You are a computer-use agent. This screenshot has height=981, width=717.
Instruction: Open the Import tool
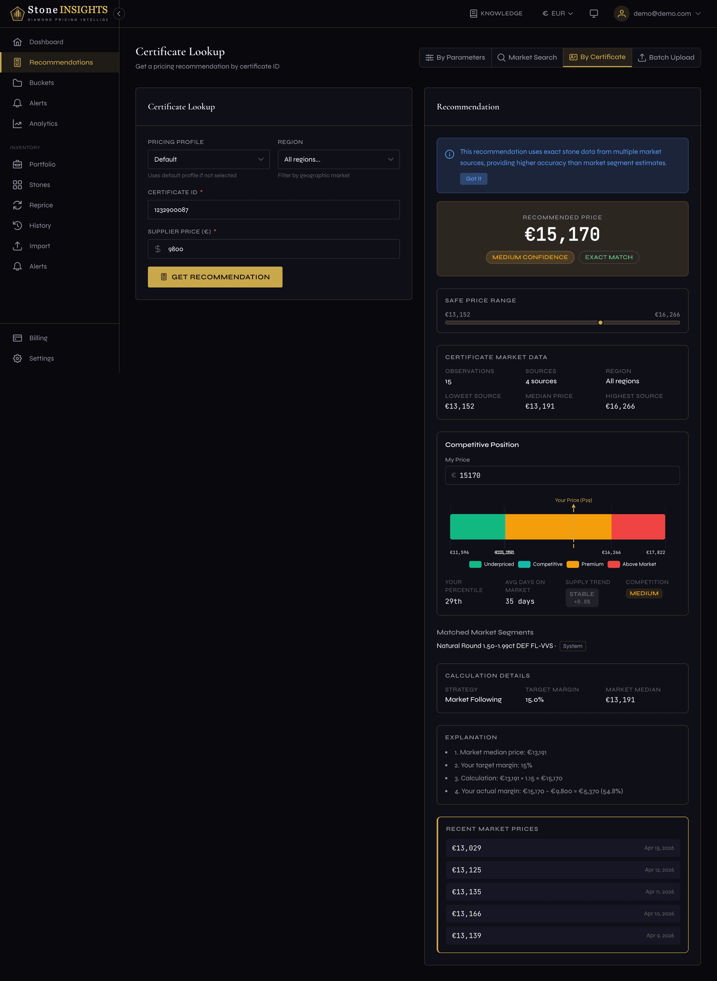40,245
